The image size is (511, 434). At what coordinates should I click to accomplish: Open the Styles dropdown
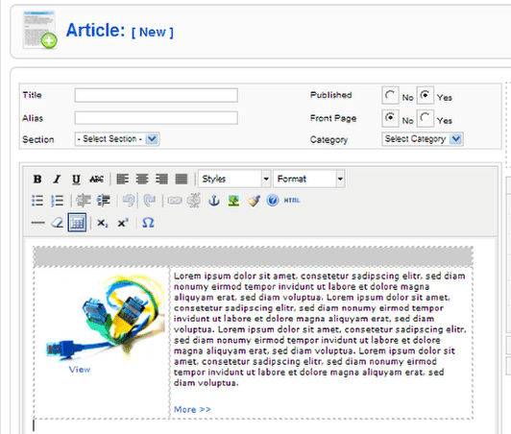(234, 179)
